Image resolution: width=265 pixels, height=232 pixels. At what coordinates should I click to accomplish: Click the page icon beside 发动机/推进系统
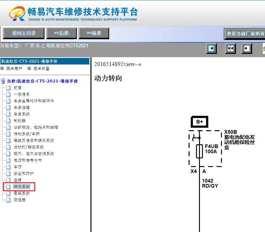pyautogui.click(x=8, y=147)
